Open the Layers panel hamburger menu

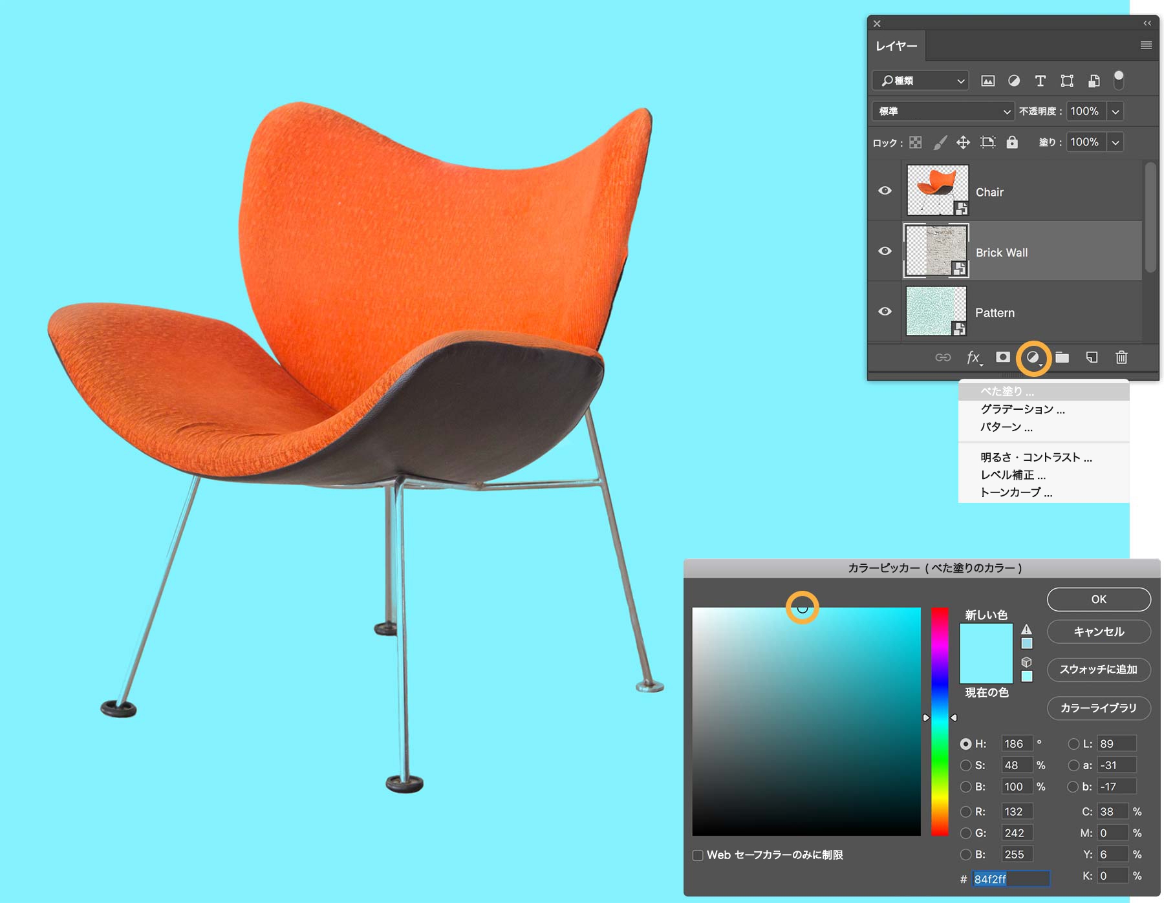(x=1146, y=45)
